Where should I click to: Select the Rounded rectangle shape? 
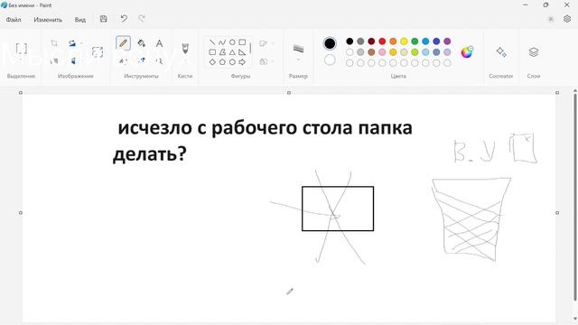point(212,52)
